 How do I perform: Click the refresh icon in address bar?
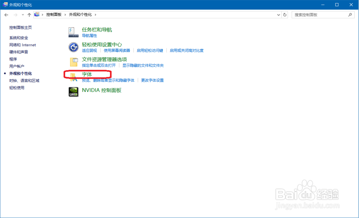[x=285, y=14]
